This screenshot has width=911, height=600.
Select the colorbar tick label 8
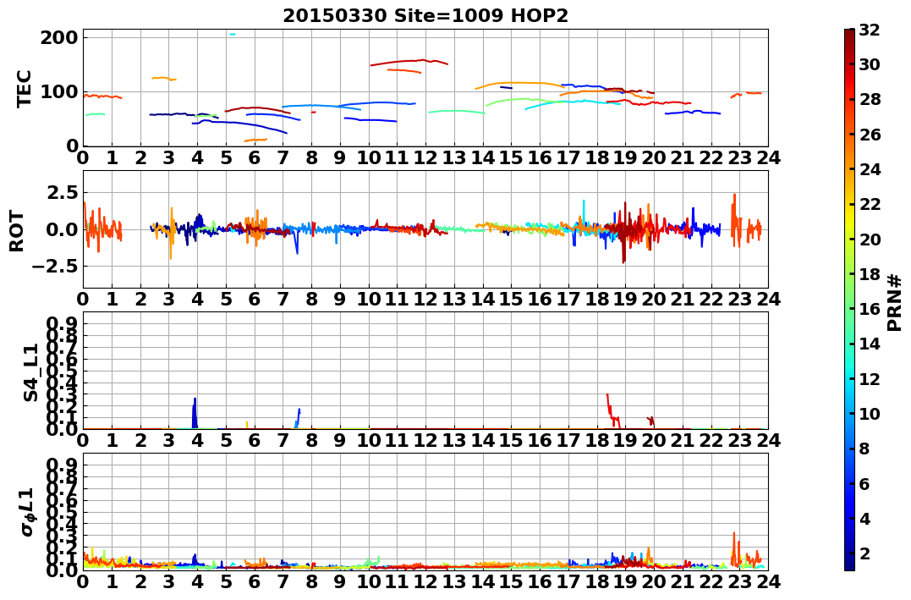pos(864,449)
